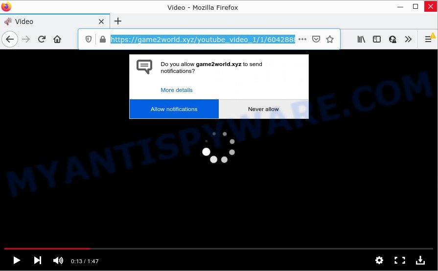Screen dimensions: 438x271
Task: Maximize the Firefox window
Action: click(415, 6)
